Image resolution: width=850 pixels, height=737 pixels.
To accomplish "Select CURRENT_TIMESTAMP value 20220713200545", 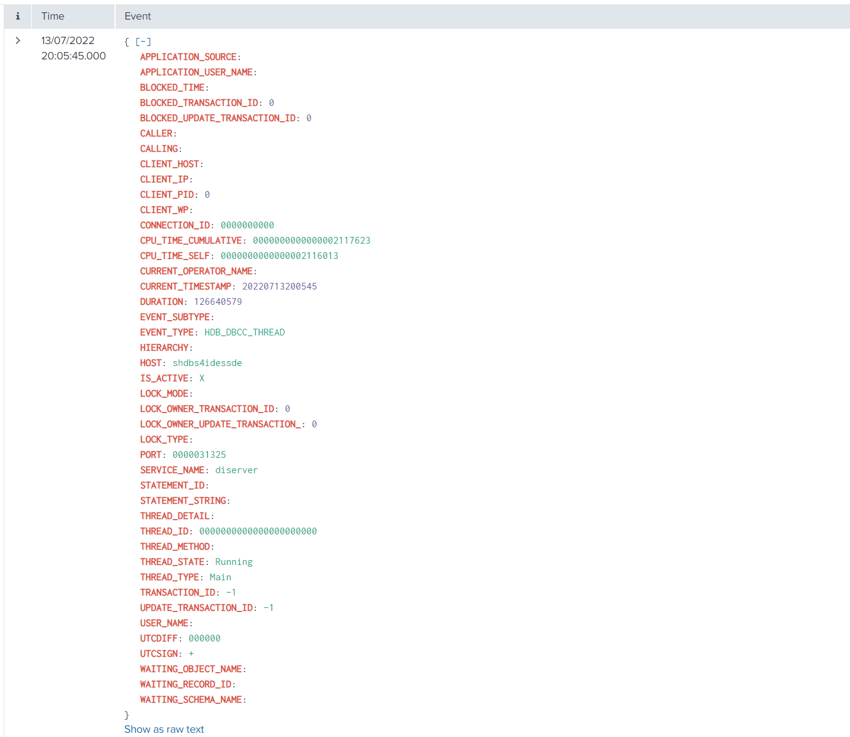I will [x=279, y=286].
